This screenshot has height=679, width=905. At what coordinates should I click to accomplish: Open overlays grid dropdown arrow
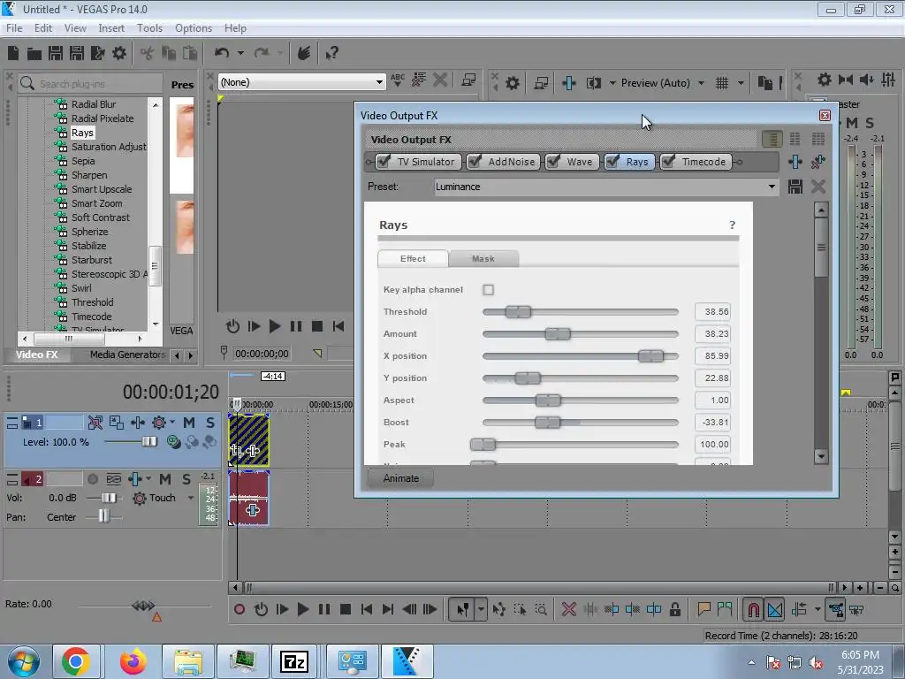741,83
